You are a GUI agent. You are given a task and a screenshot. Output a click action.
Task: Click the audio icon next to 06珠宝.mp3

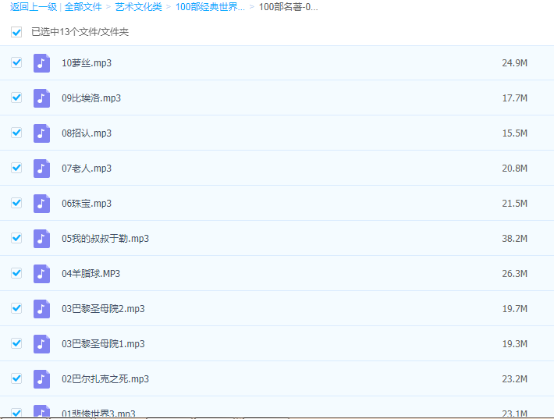click(x=42, y=204)
